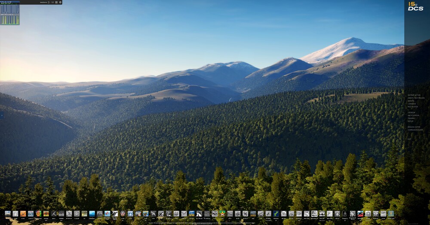Screen dimensions: 430x225
Task: Open the Mission menu entry
Action: [x=411, y=101]
